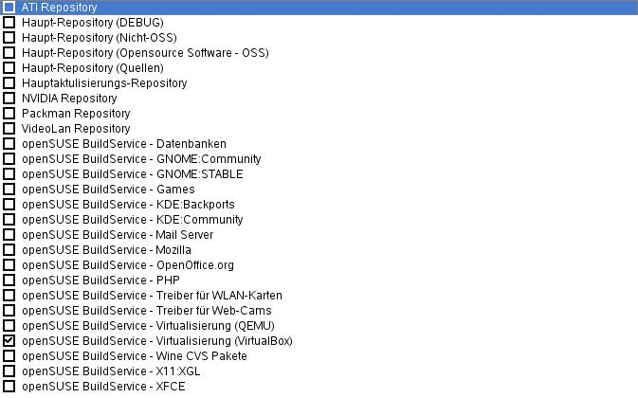Enable the X11:XGL repository checkbox
Screen dimensions: 638x398
9,371
